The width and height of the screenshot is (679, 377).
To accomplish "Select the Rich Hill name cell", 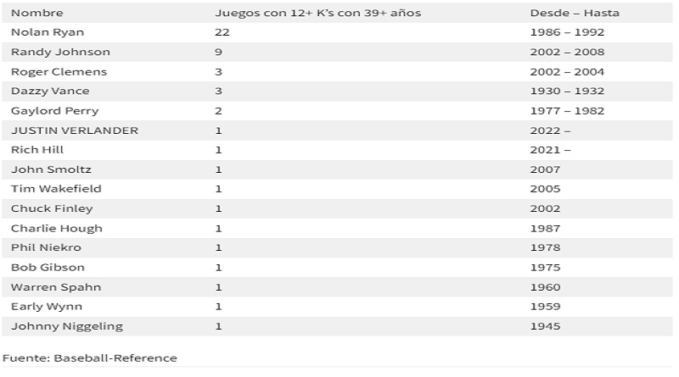I will click(x=36, y=150).
